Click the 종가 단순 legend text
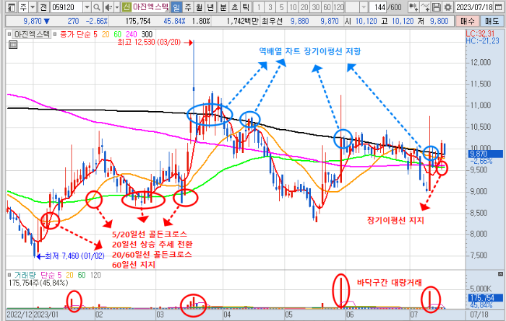Viewport: 506px width, 321px height. [75, 34]
